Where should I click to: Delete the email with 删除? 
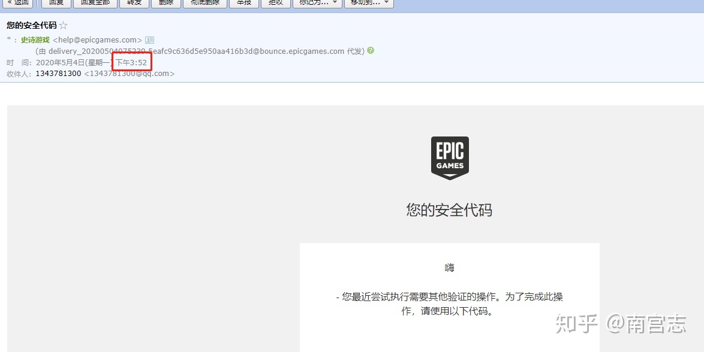pyautogui.click(x=166, y=2)
